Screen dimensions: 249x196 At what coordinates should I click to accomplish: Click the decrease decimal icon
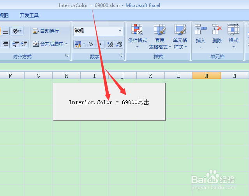point(119,44)
